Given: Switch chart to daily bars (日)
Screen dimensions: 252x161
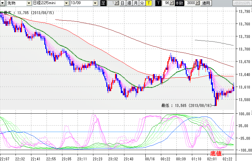Looking at the screenshot, I should coord(122,3).
